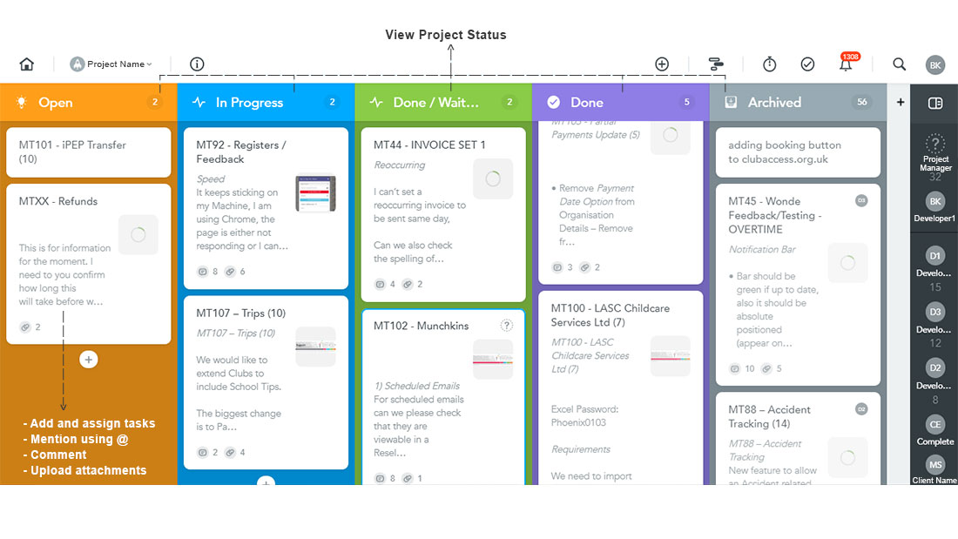Open the timer stopwatch icon
The image size is (958, 539).
click(769, 64)
